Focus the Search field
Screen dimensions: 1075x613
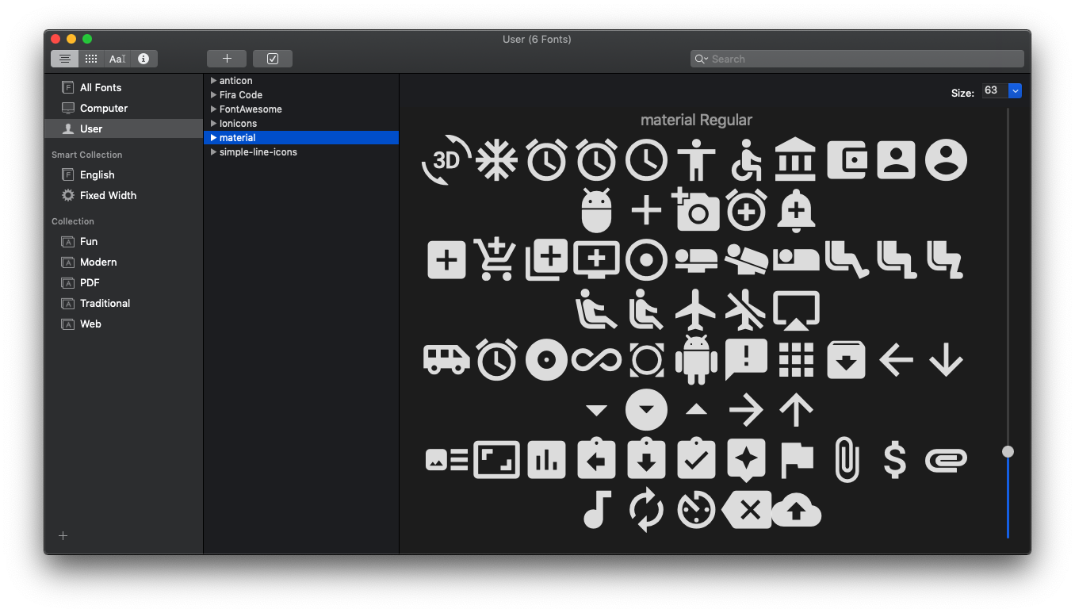(x=857, y=59)
